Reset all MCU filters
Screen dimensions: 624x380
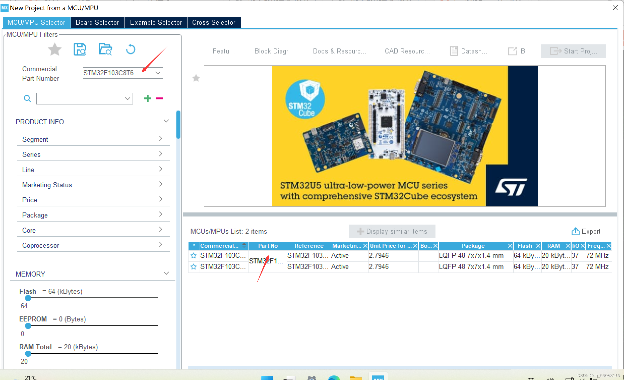click(x=131, y=49)
